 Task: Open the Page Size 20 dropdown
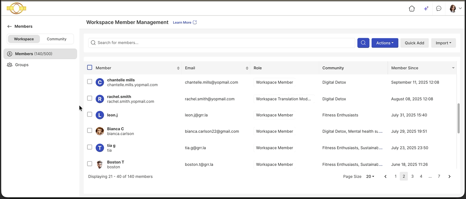click(370, 176)
